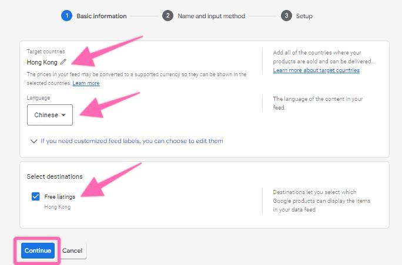Go to Basic information step
Screen dimensions: 402x265
(101, 16)
